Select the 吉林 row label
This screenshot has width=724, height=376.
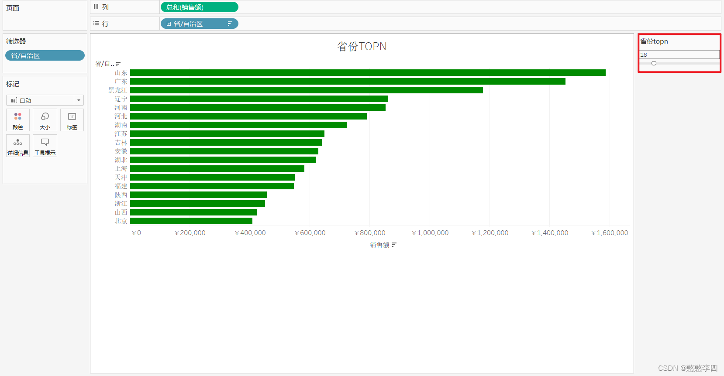click(121, 143)
